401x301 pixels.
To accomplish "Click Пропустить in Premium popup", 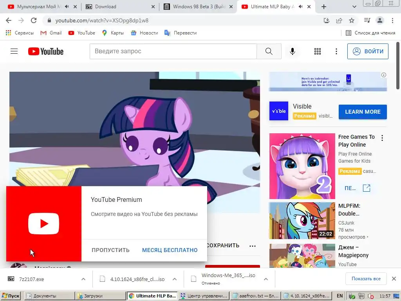I will point(110,250).
